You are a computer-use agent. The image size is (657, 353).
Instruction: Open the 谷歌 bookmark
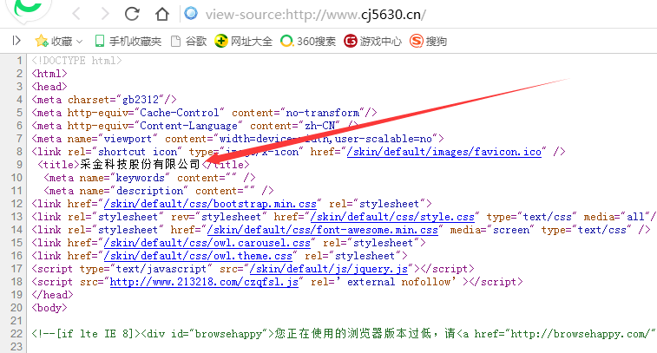pos(189,41)
